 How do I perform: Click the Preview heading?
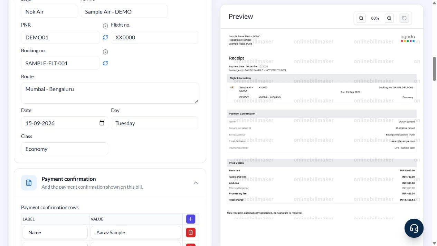click(241, 17)
